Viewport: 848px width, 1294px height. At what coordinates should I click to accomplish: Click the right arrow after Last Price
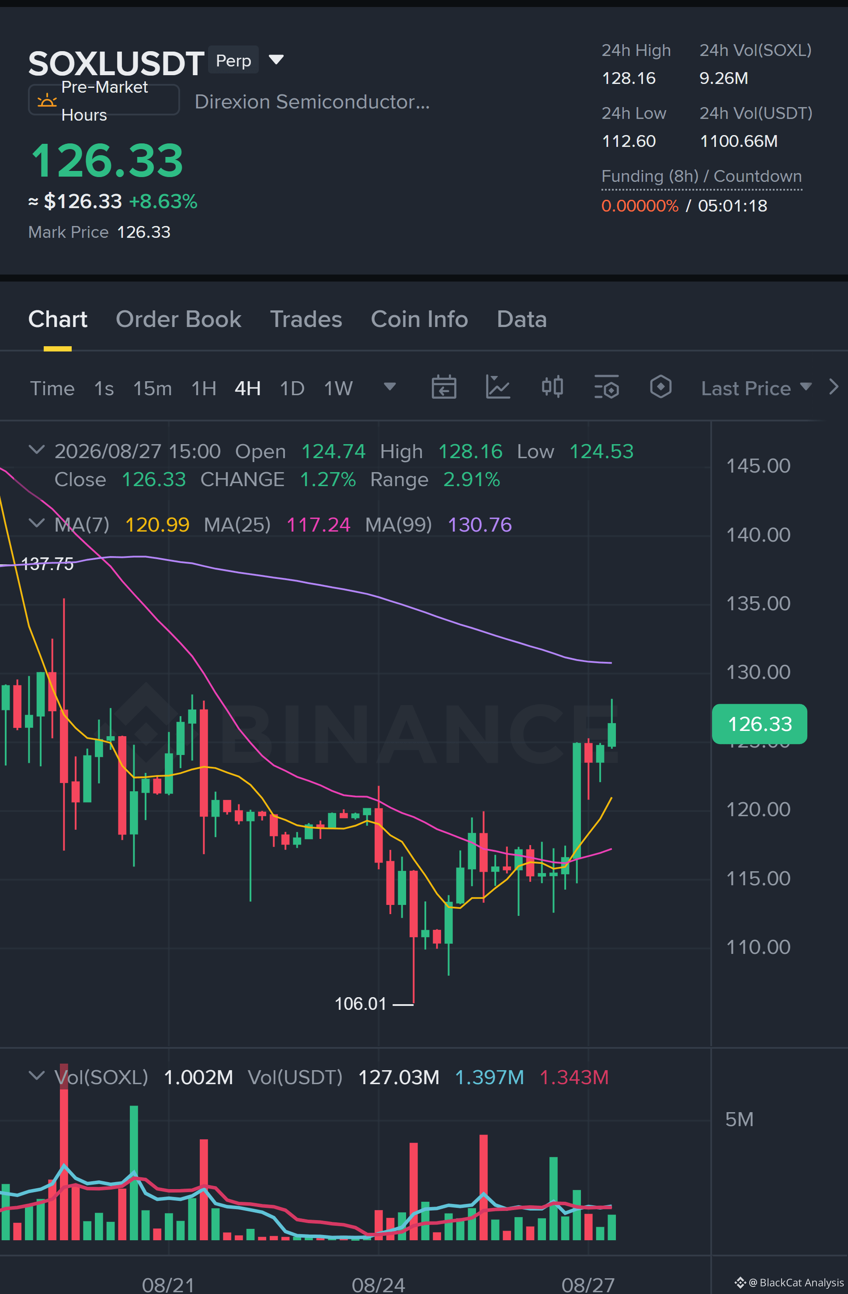pos(833,387)
